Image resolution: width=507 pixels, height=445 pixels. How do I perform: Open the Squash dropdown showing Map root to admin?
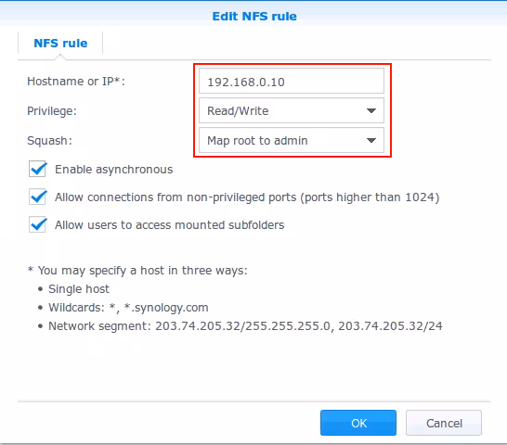click(x=292, y=141)
